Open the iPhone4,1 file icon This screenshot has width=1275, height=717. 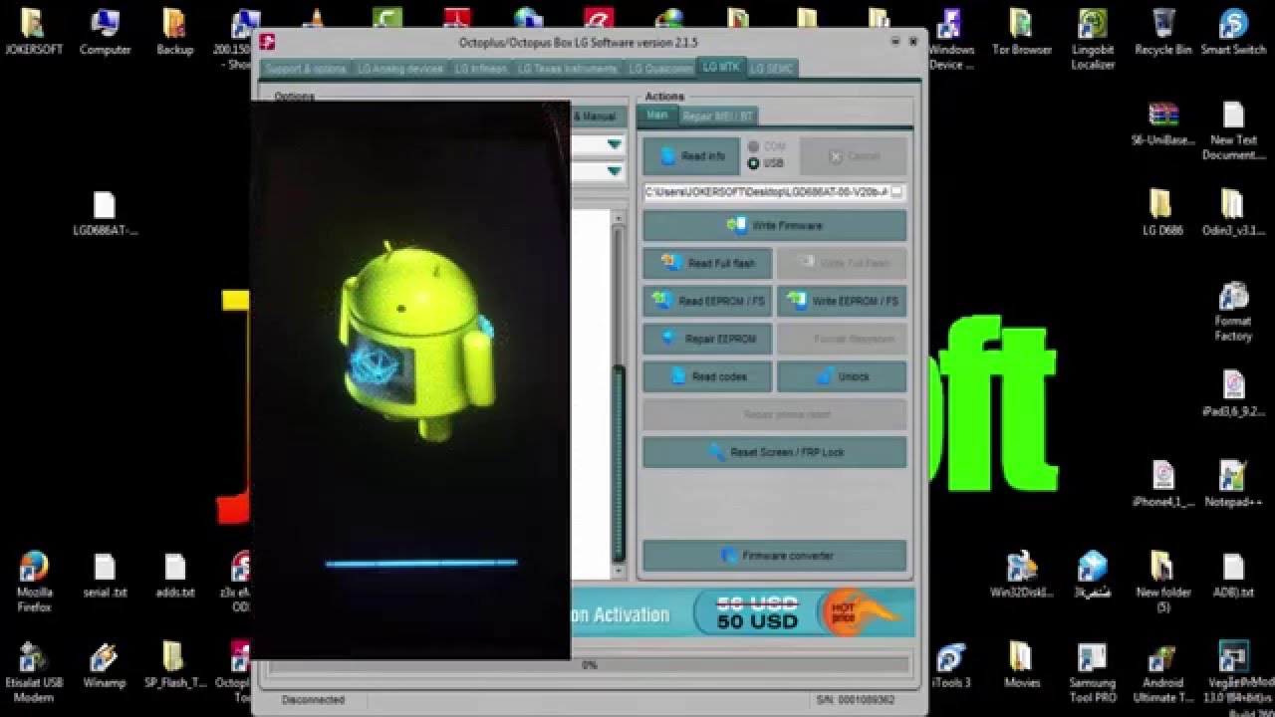click(x=1162, y=484)
